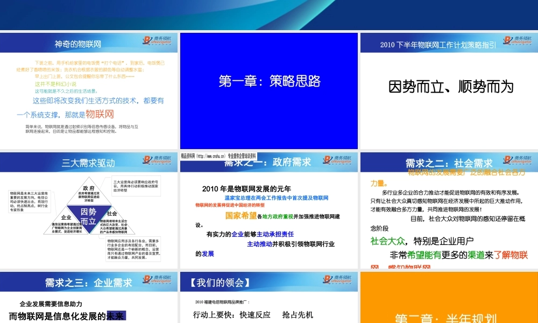Click the red line 物联网的发展将促进中国经济的转型
This screenshot has height=323, width=538.
pos(230,205)
